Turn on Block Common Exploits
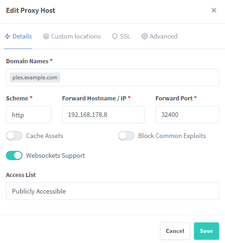Image resolution: width=225 pixels, height=243 pixels. [126, 136]
